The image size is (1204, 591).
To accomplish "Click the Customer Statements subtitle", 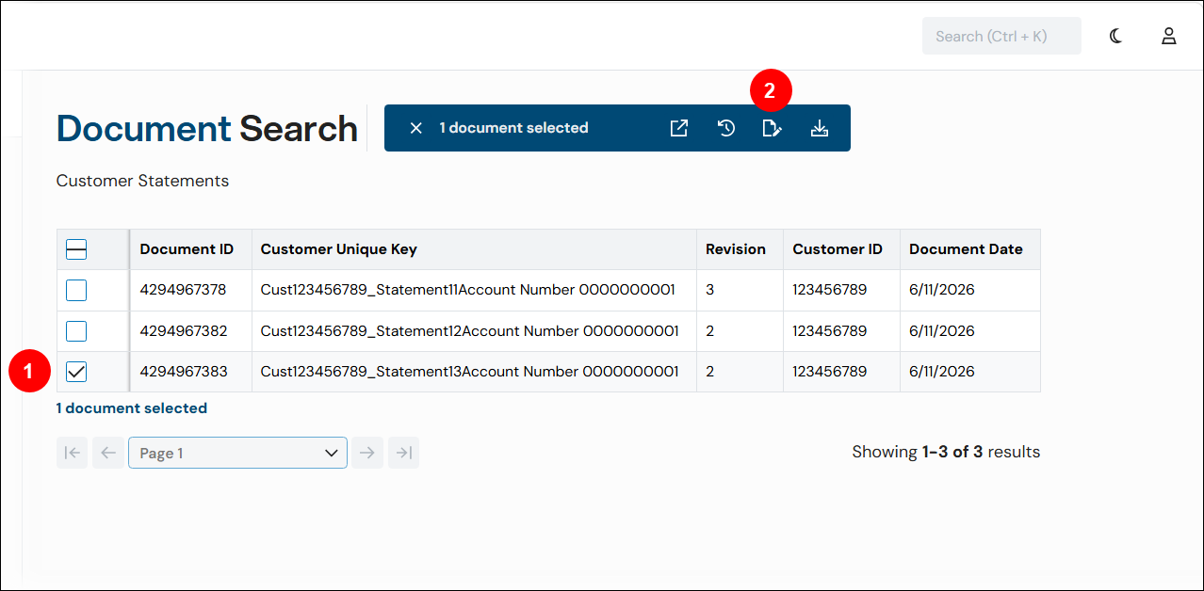I will 142,181.
